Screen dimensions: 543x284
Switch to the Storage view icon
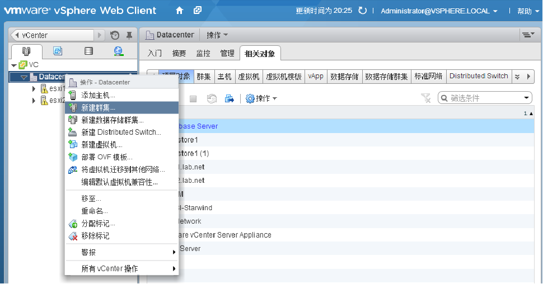[x=88, y=51]
